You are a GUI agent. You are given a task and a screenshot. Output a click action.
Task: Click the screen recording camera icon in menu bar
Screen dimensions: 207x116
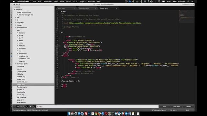126,1
